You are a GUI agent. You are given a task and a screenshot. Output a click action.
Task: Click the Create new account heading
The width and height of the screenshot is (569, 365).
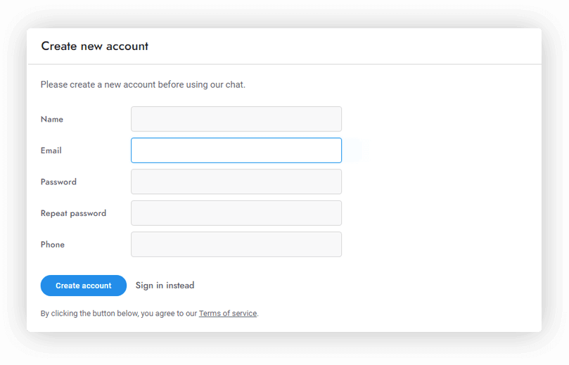pos(95,46)
